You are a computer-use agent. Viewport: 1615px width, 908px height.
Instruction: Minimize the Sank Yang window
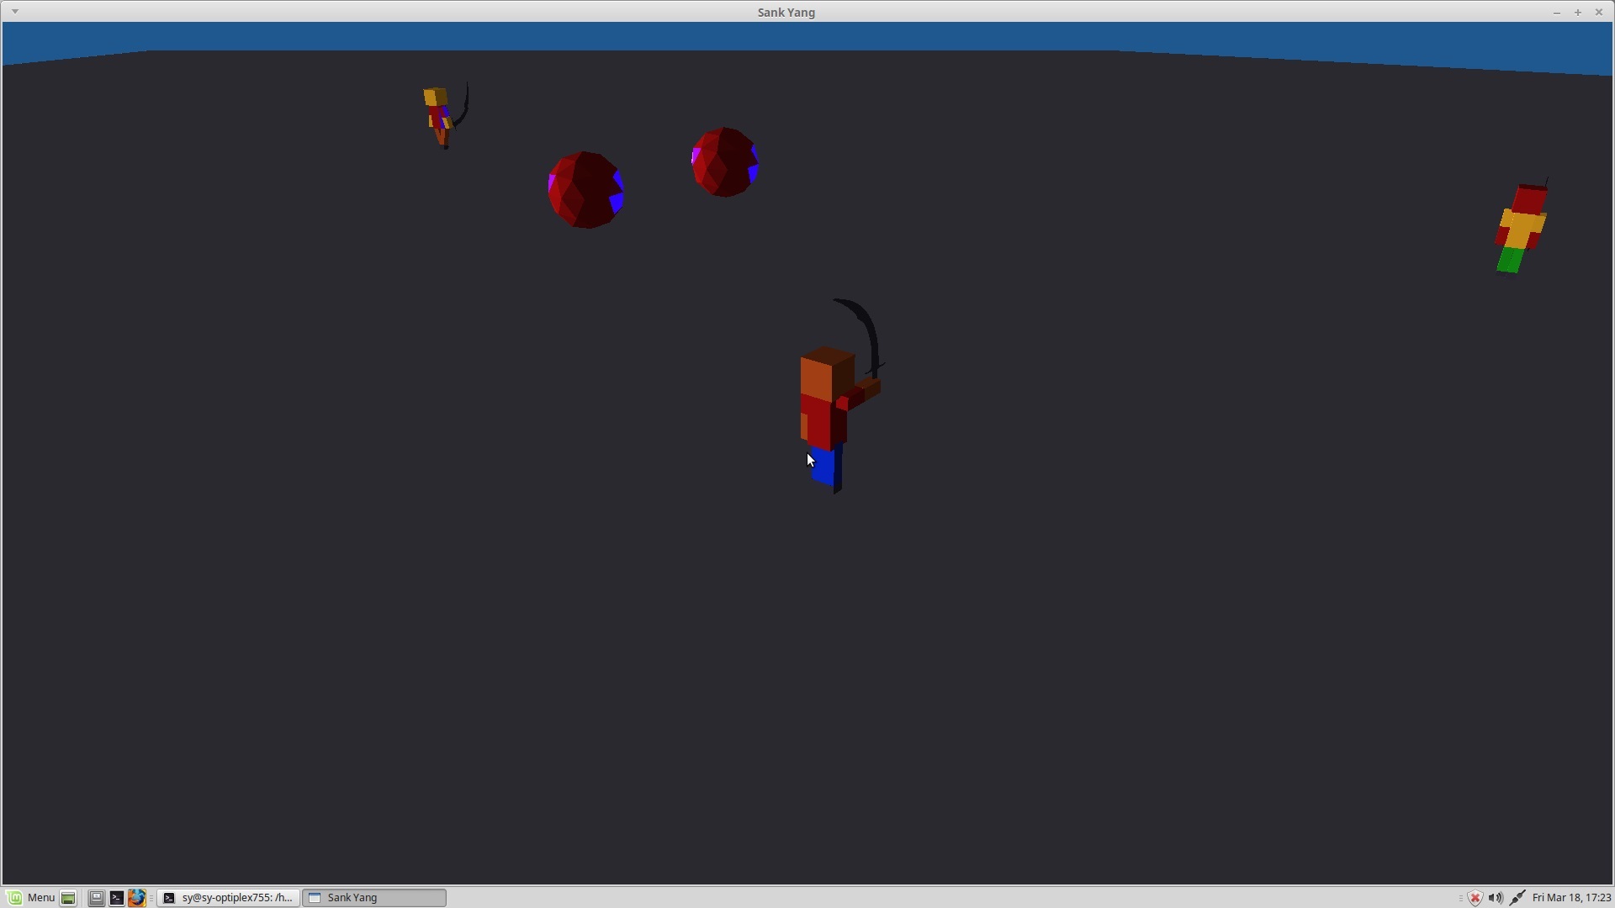point(1556,12)
